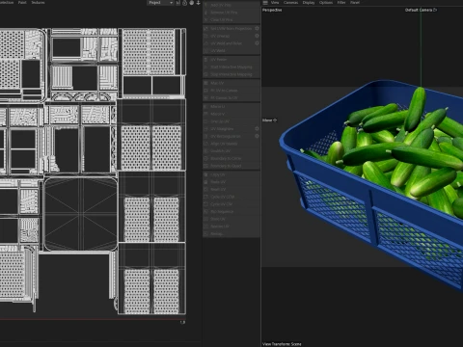Stop Interactive Mapping
463x347 pixels.
[x=231, y=74]
